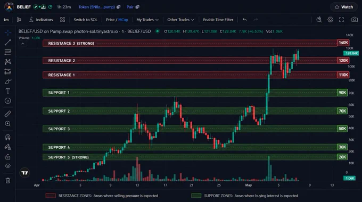Toggle between Price and MCap view
362x202 pixels.
coord(117,20)
